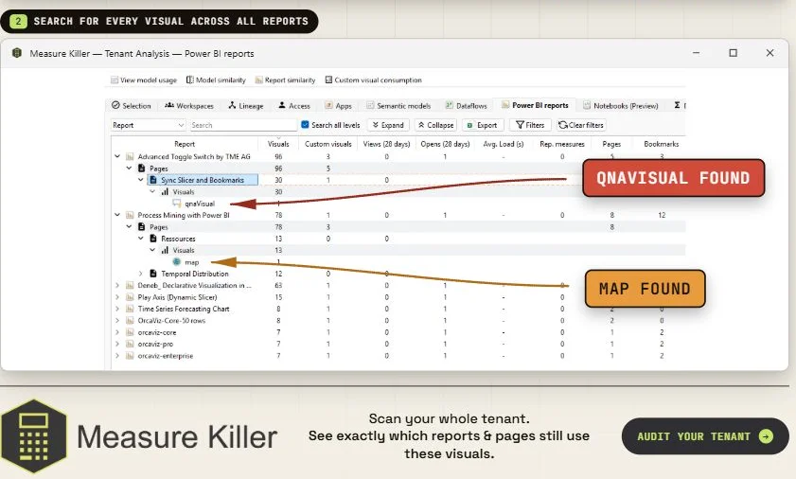Click Temporal Distribution page icon

click(x=153, y=274)
